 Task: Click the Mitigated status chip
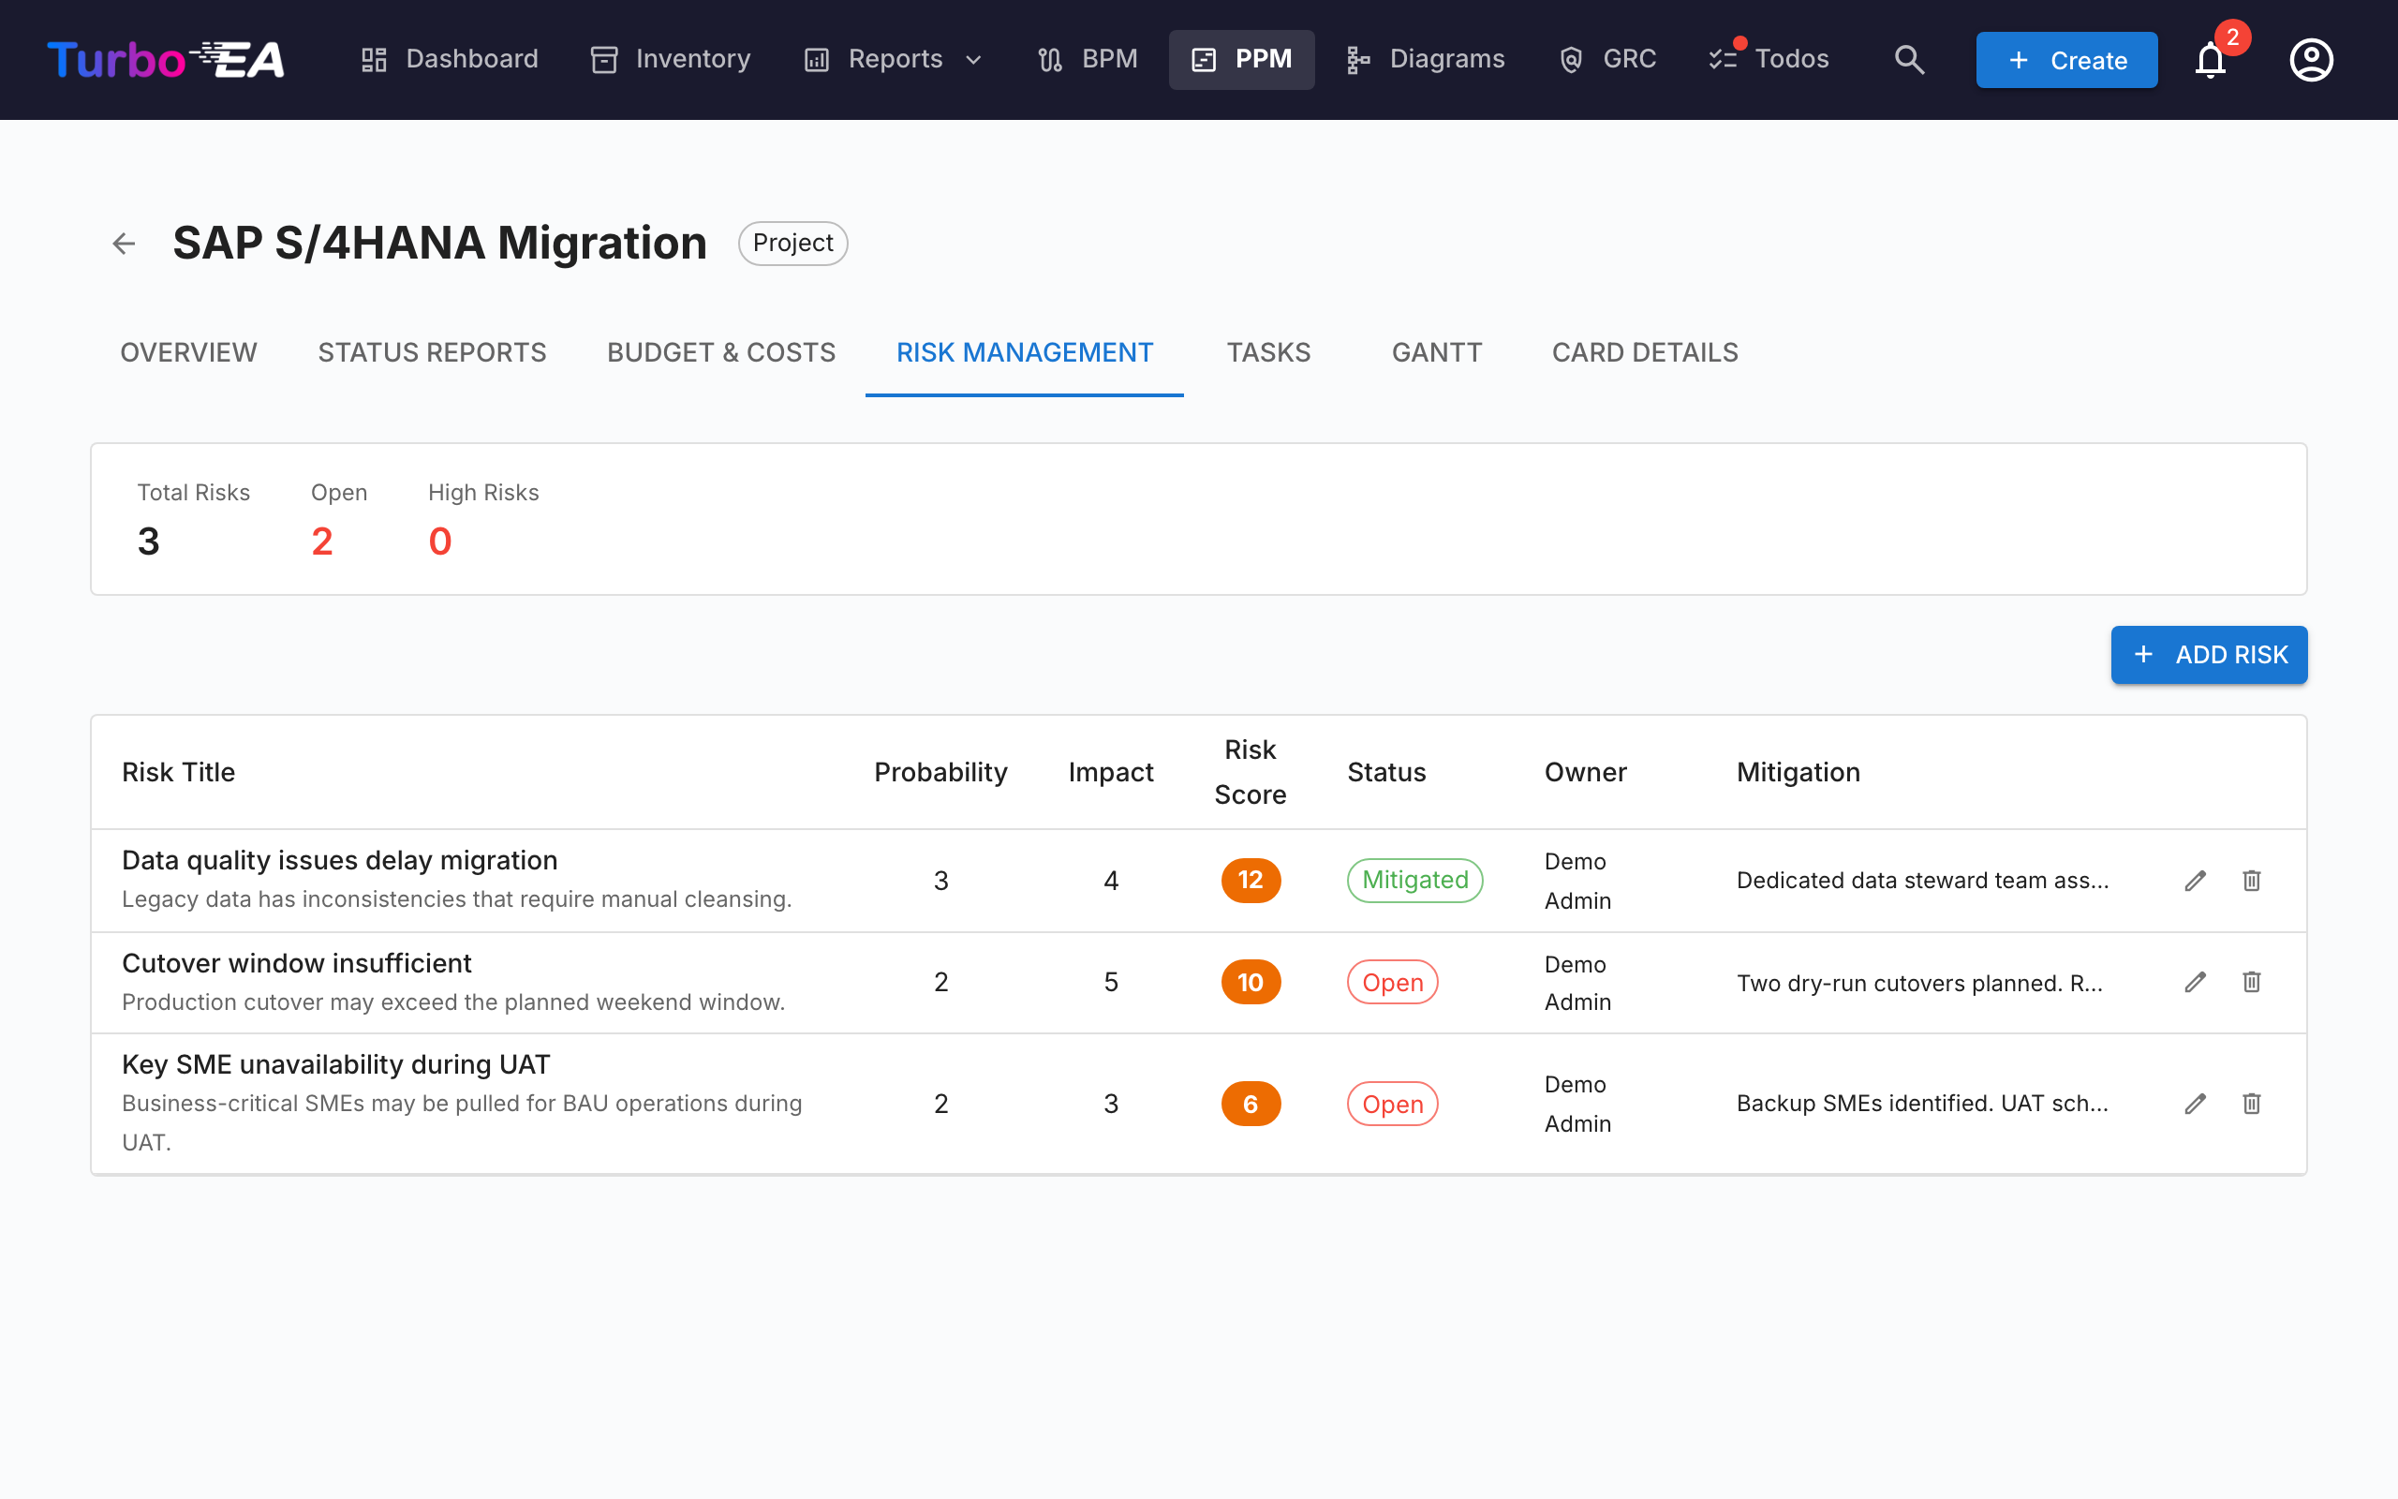pyautogui.click(x=1414, y=881)
